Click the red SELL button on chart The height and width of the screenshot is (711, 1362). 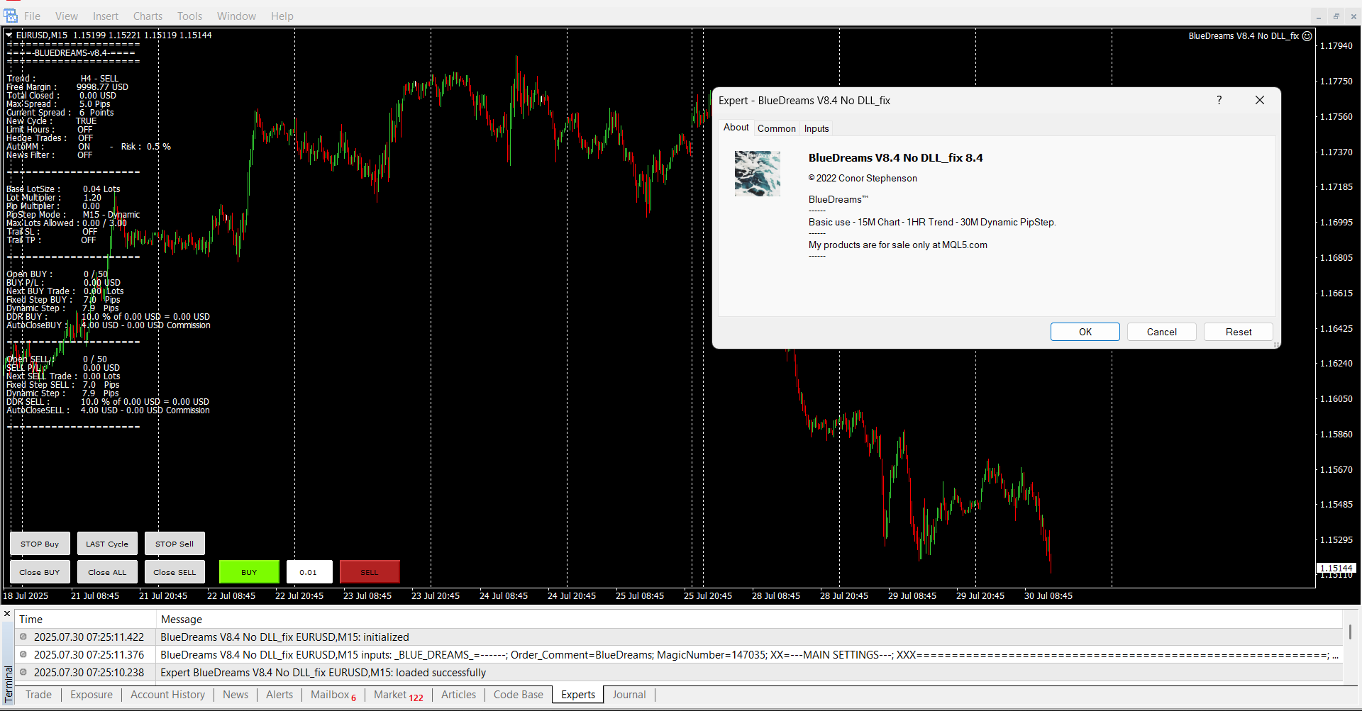(370, 572)
